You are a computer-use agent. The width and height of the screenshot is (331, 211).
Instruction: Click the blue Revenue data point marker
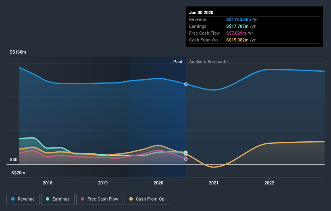click(186, 84)
